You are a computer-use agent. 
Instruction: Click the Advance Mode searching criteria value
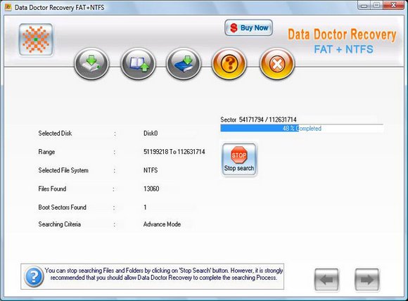point(162,224)
